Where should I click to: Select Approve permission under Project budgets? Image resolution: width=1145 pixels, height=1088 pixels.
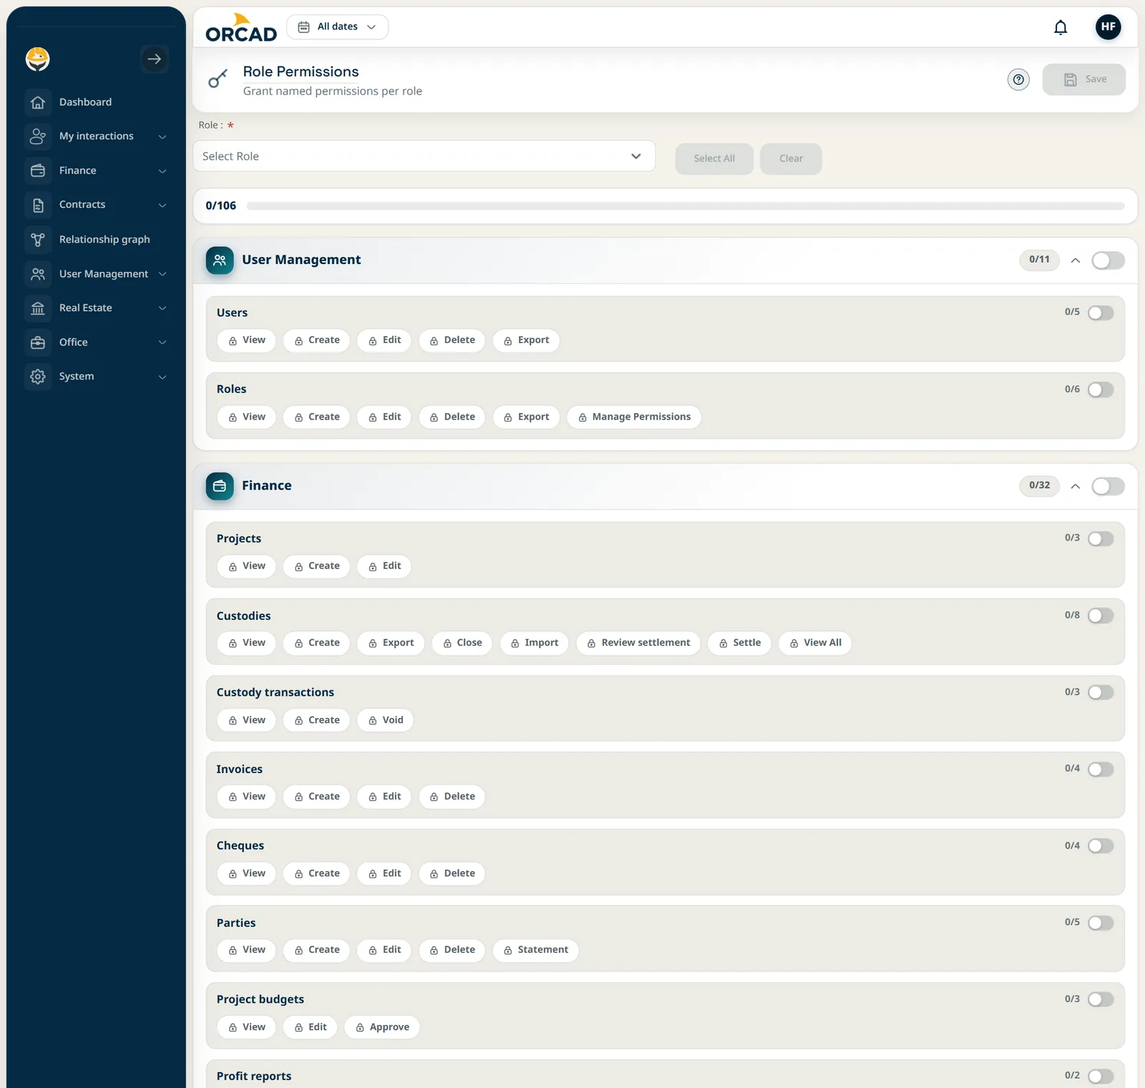point(382,1027)
